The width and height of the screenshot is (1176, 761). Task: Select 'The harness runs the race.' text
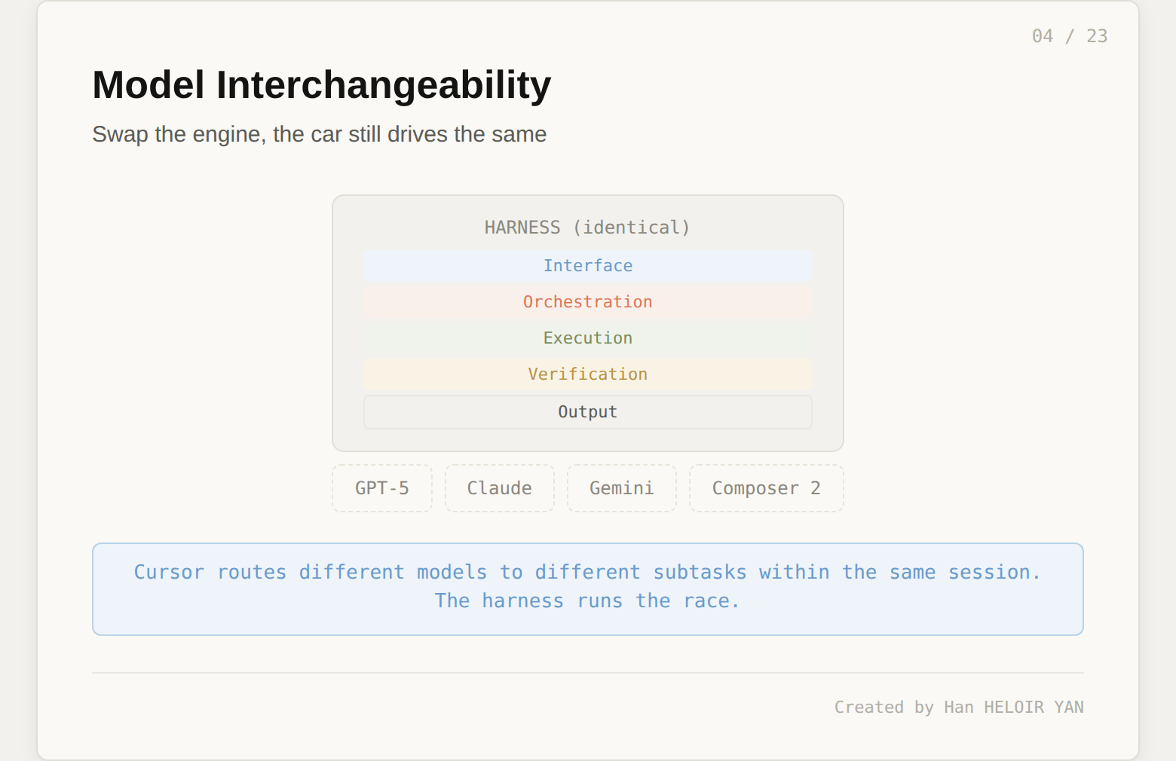coord(587,601)
